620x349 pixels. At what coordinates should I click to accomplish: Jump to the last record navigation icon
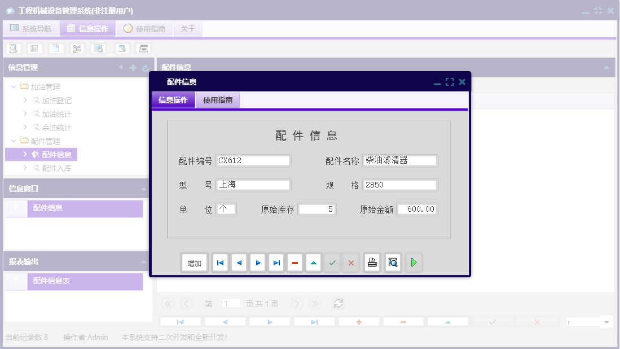tap(276, 262)
